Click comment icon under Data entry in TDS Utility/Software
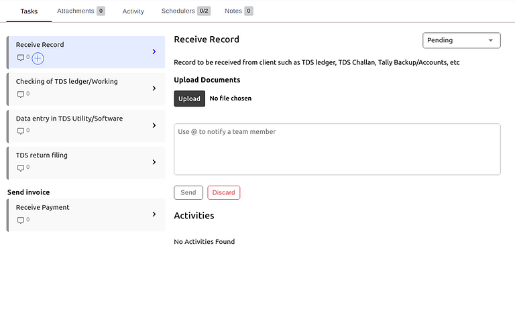The image size is (515, 325). point(20,131)
